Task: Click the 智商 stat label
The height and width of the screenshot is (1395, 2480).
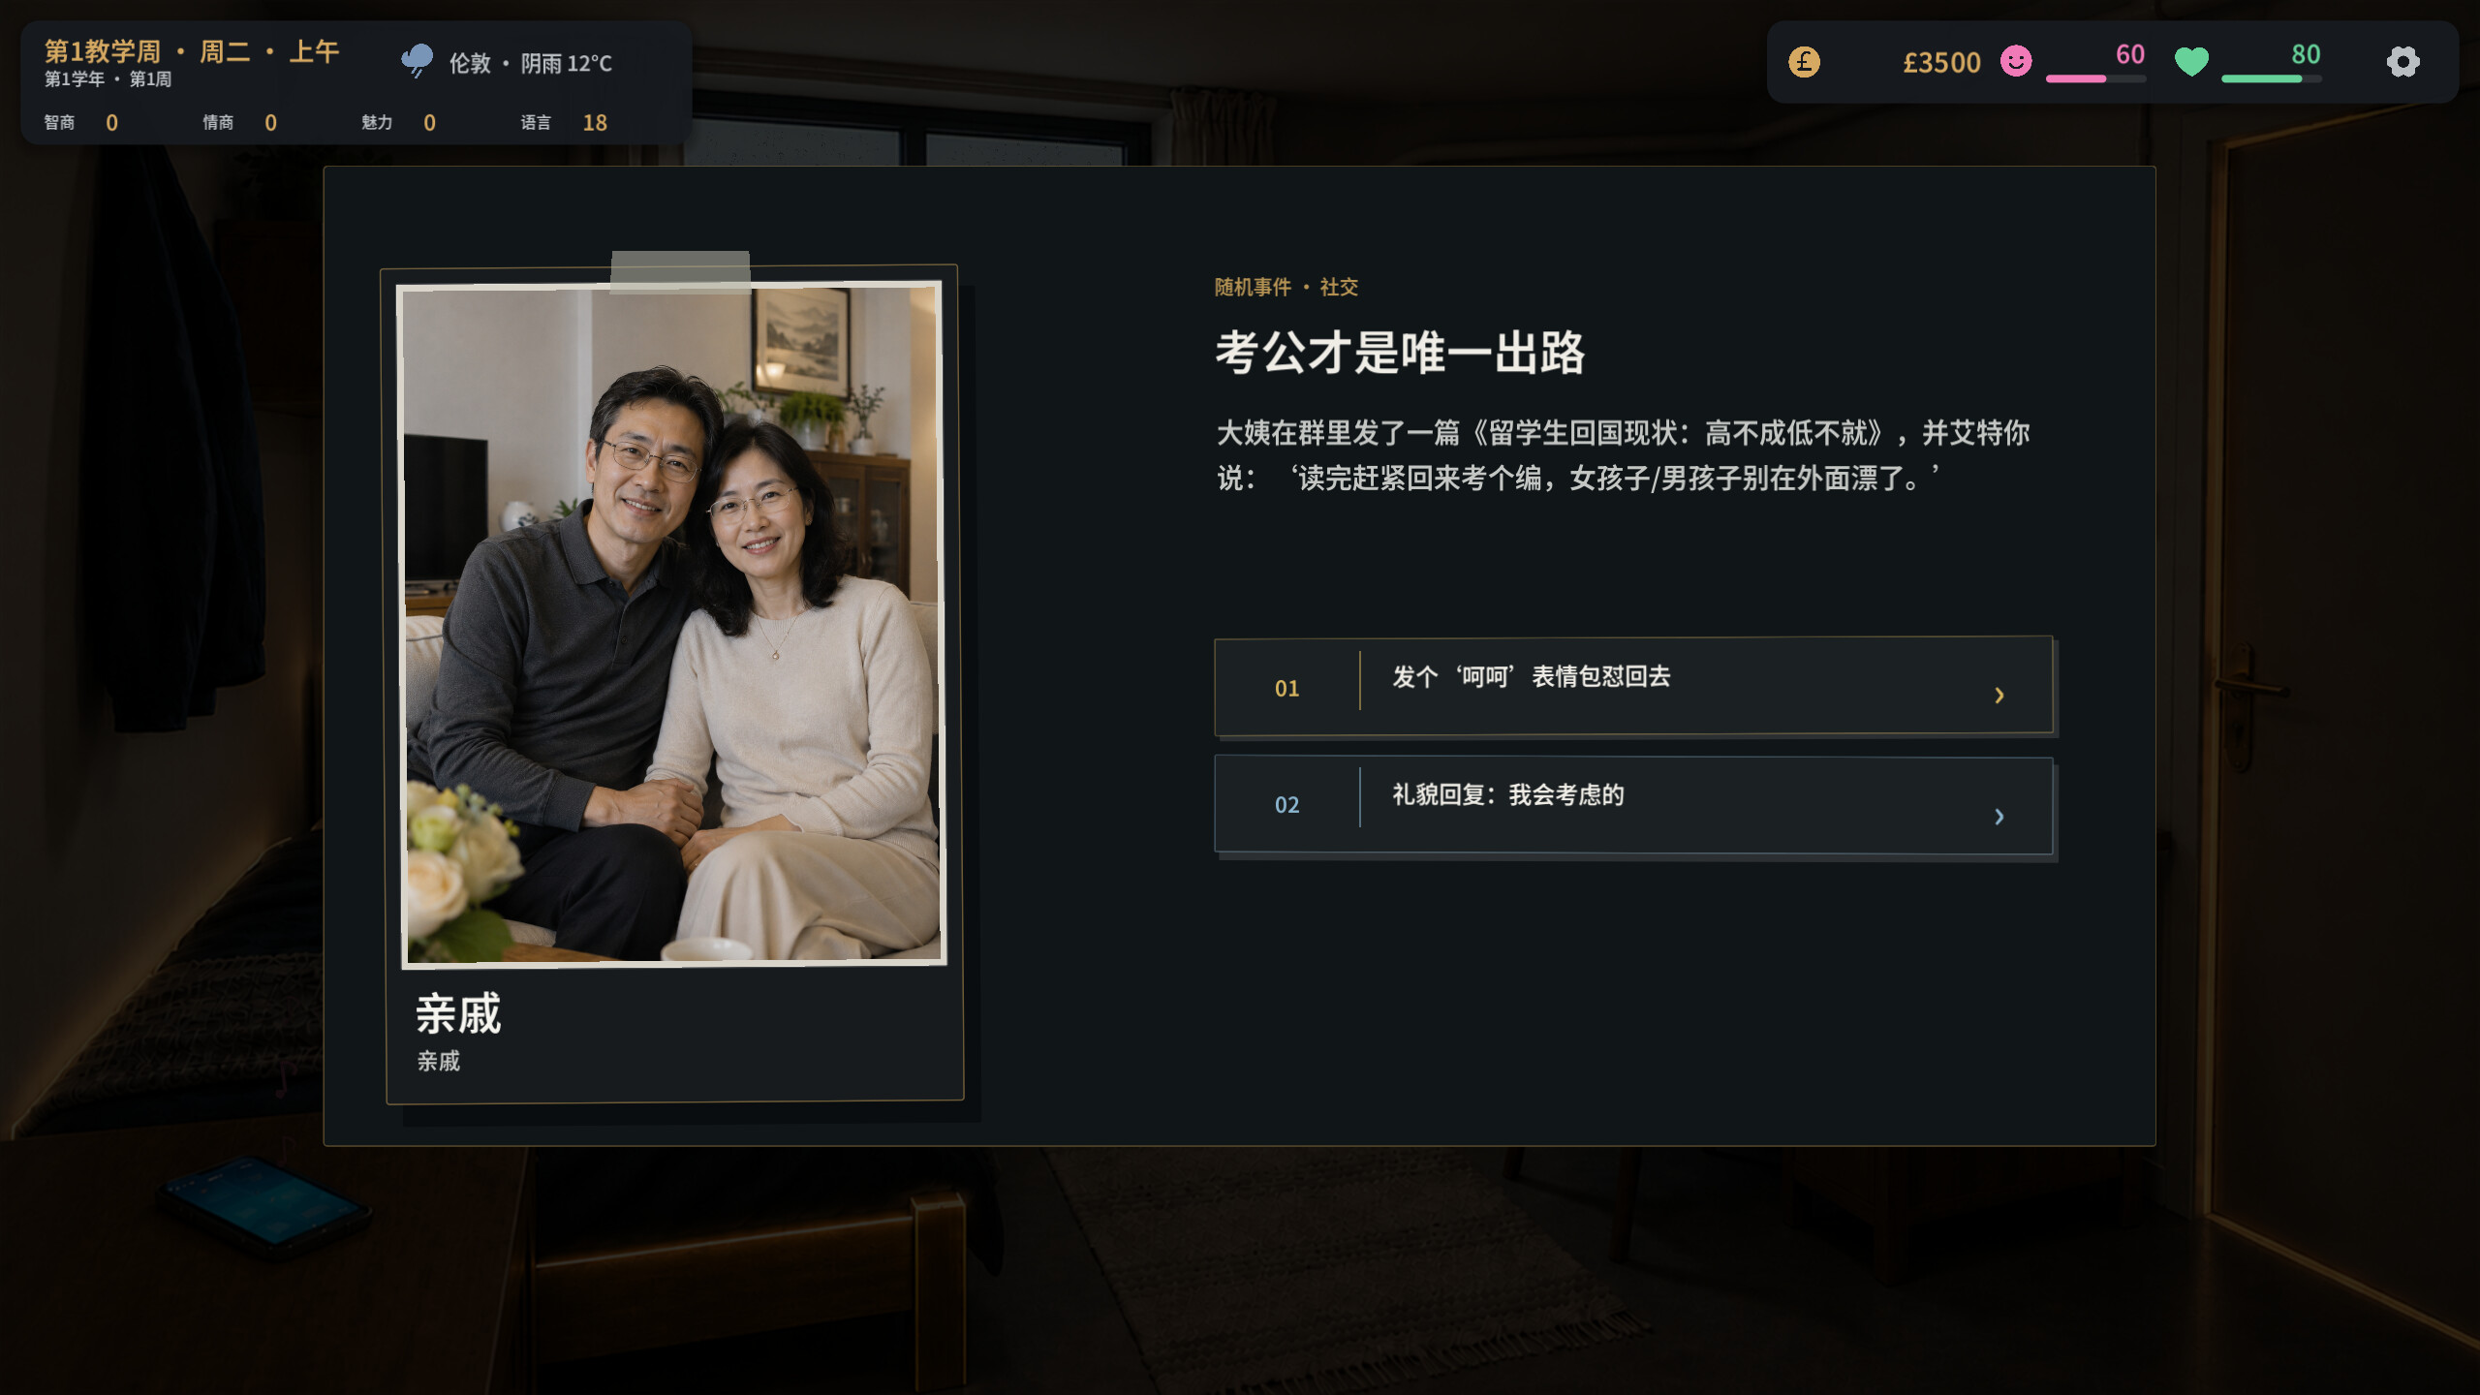Action: click(59, 122)
